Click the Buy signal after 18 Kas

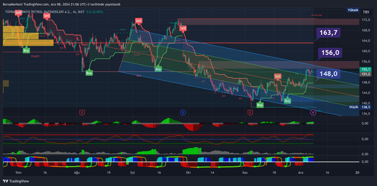[288, 101]
